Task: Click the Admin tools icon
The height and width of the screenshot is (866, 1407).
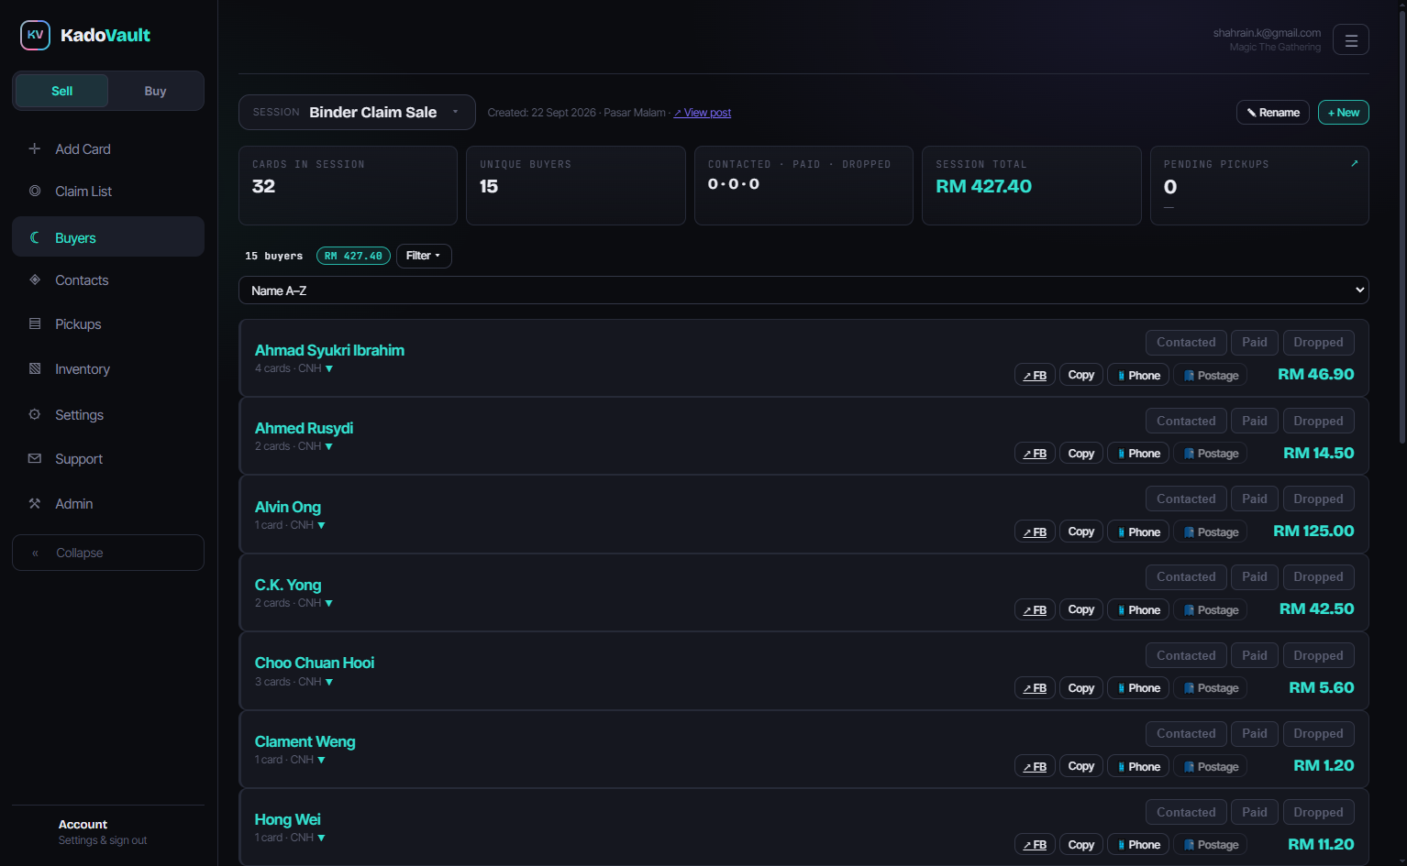Action: tap(35, 503)
